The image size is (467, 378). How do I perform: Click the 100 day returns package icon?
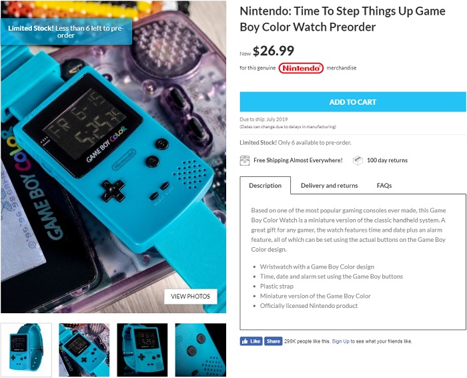[358, 160]
